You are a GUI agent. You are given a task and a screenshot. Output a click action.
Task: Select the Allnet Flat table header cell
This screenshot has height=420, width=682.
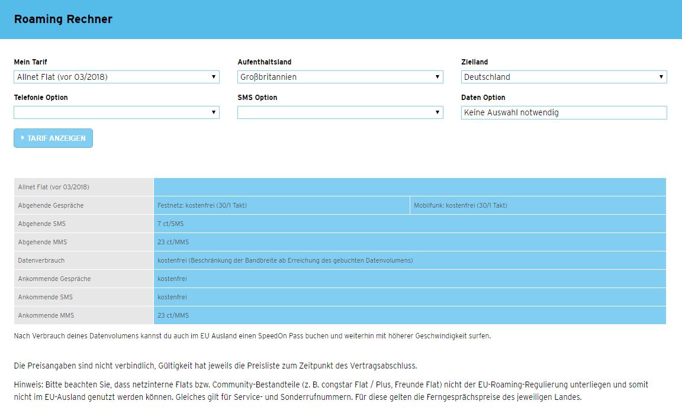tap(83, 187)
